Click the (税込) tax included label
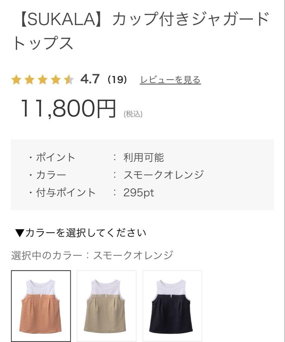Image resolution: width=285 pixels, height=342 pixels. click(133, 114)
